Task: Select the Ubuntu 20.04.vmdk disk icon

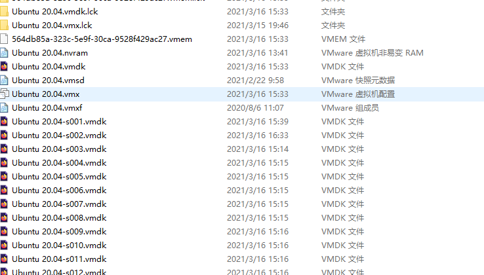Action: click(4, 67)
